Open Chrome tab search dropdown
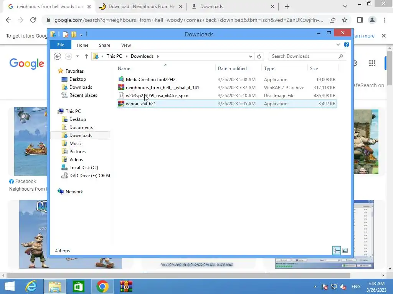Viewport: 393px width, 294px height. point(345,7)
